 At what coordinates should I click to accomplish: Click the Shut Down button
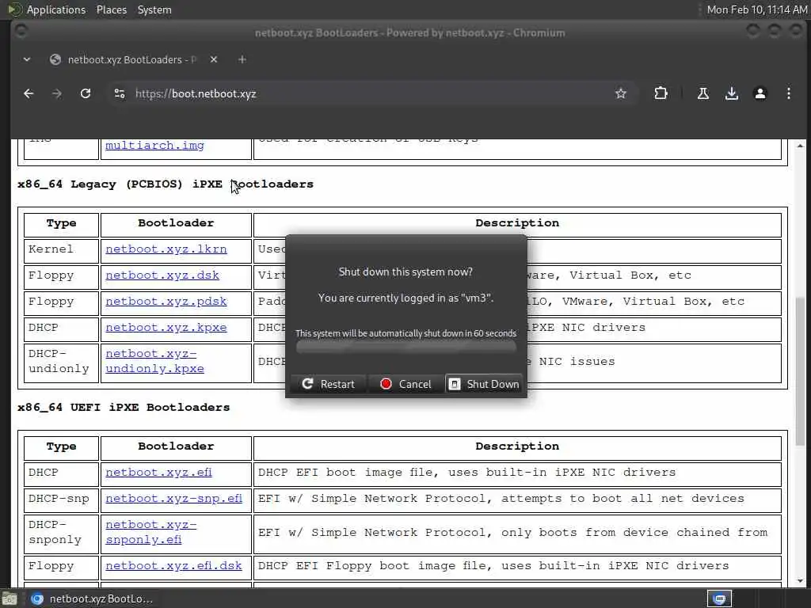pos(484,384)
